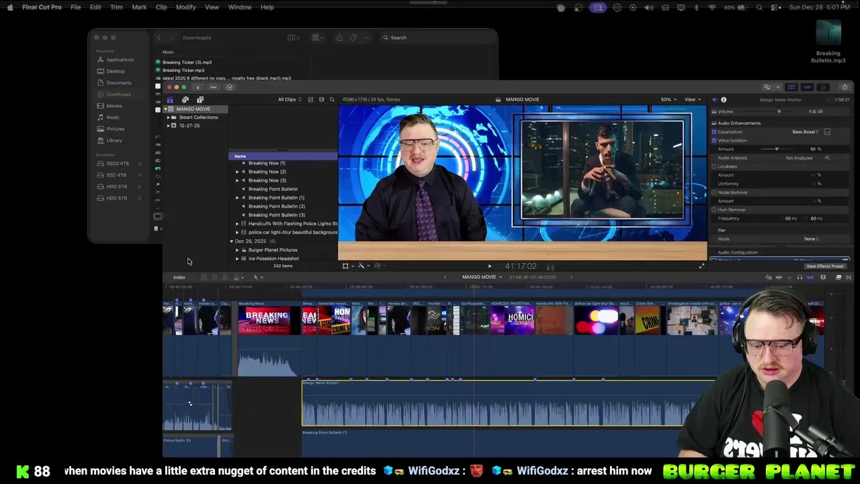This screenshot has height=484, width=860.
Task: Open the Modify menu
Action: point(185,7)
